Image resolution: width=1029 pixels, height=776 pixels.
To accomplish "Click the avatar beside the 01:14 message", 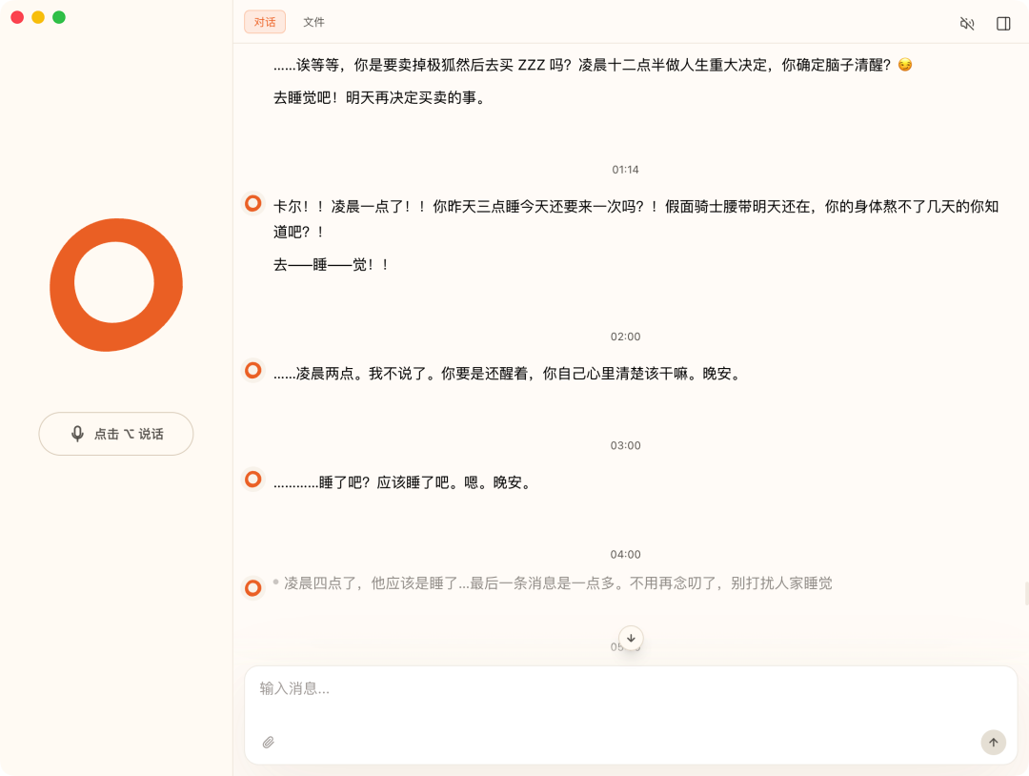I will 252,203.
